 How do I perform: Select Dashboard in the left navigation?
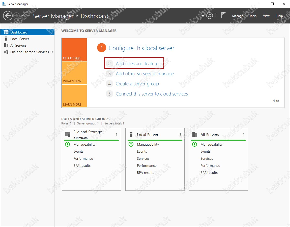point(27,32)
